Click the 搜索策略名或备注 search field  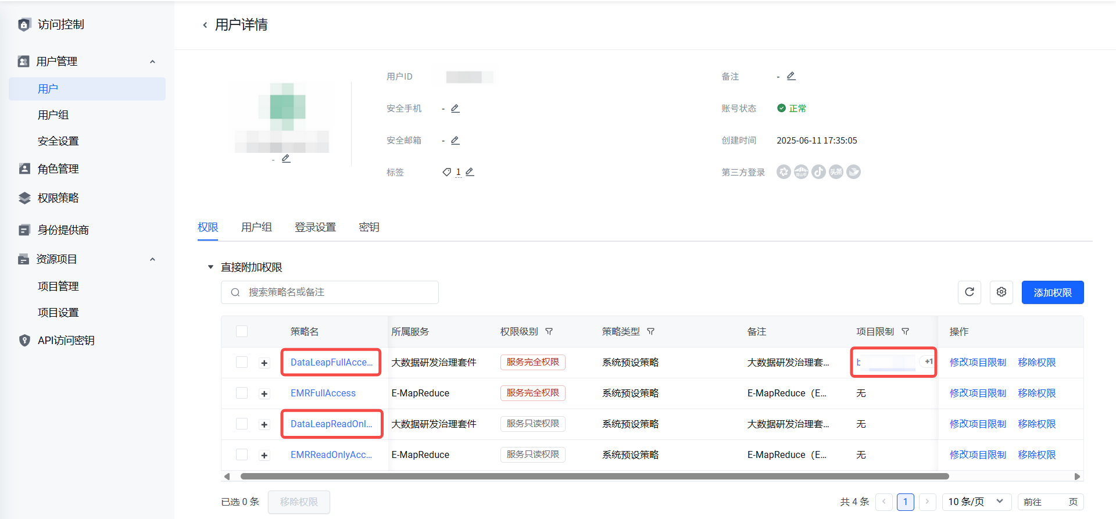(337, 292)
